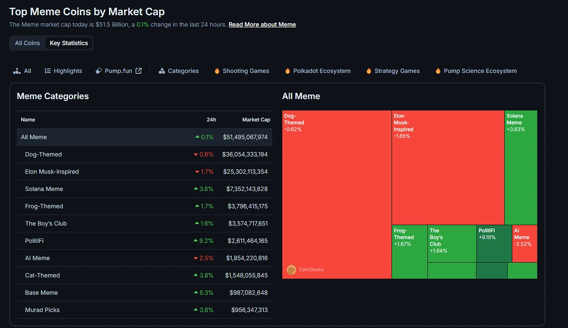Click the CoinGecko logo inside the heatmap
This screenshot has height=328, width=568.
coord(293,269)
